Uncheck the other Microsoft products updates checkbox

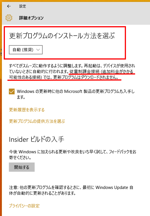[12, 91]
